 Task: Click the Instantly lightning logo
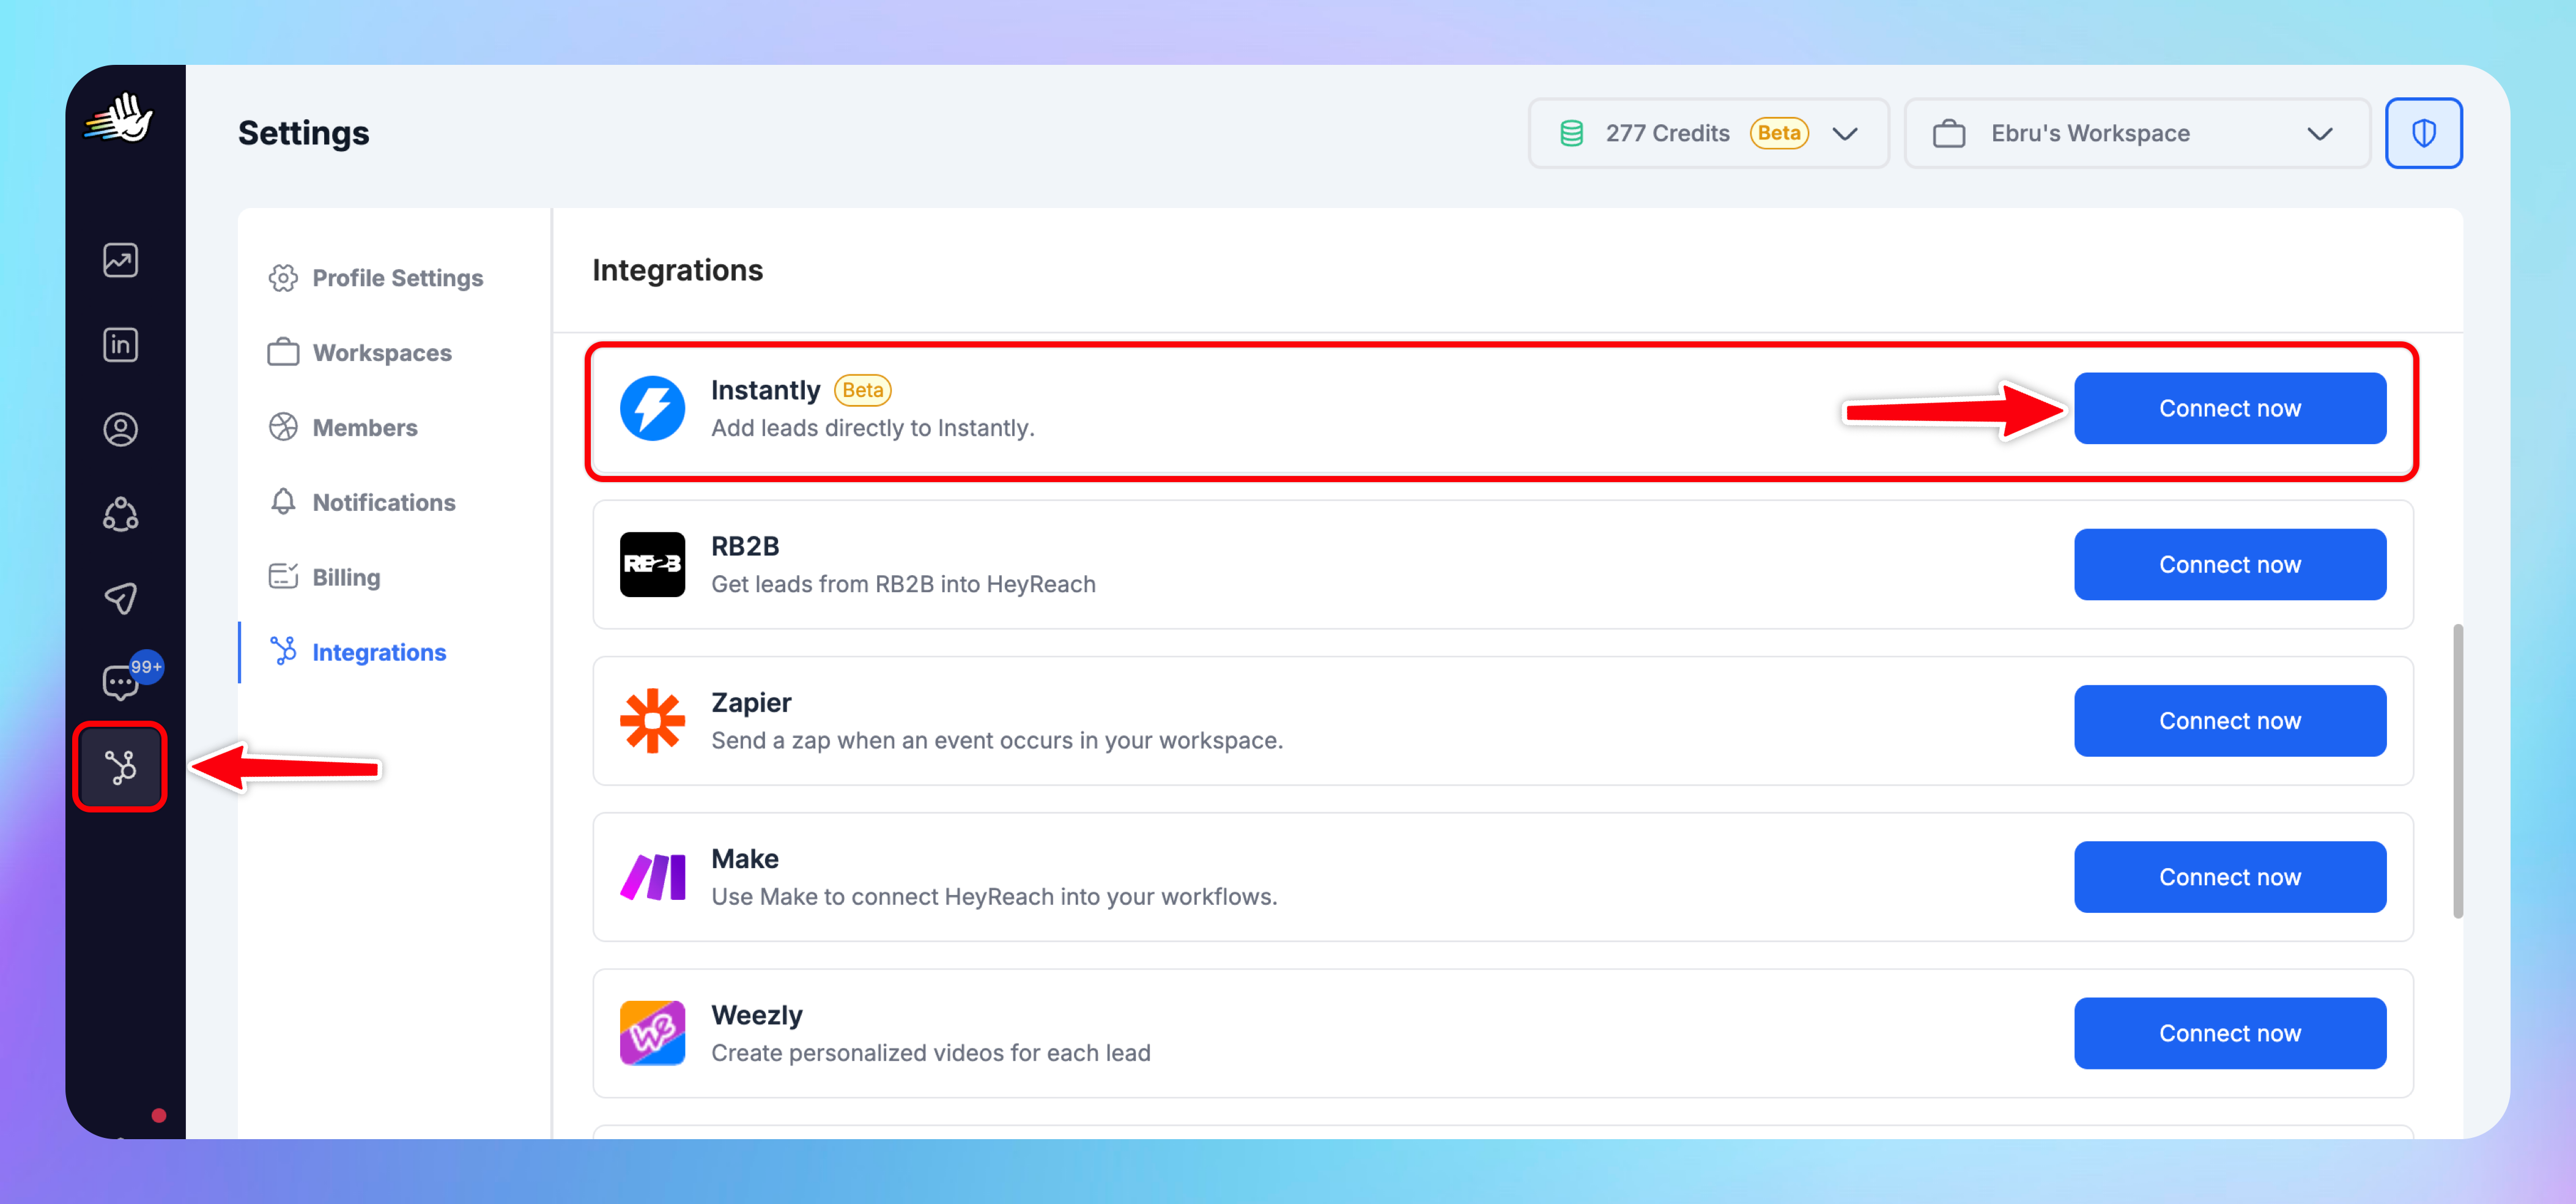point(652,408)
